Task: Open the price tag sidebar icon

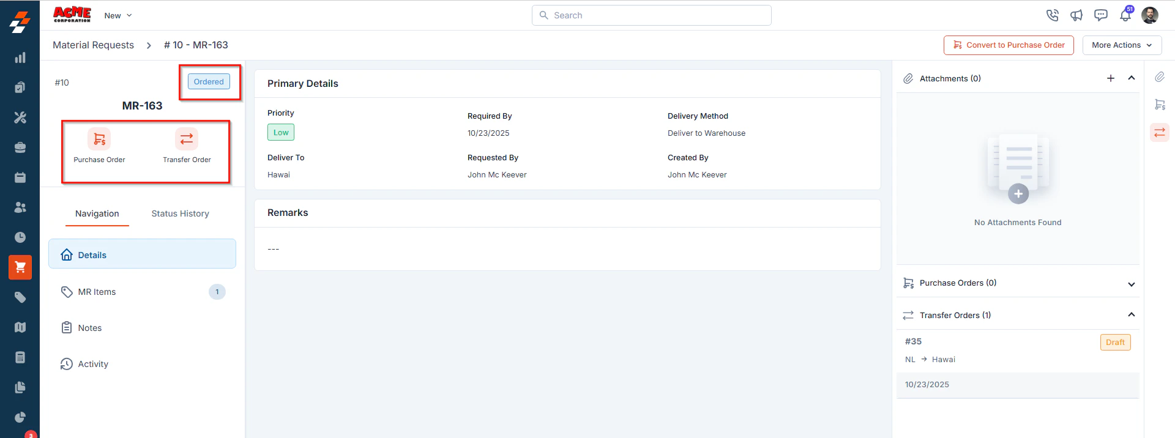Action: [20, 297]
